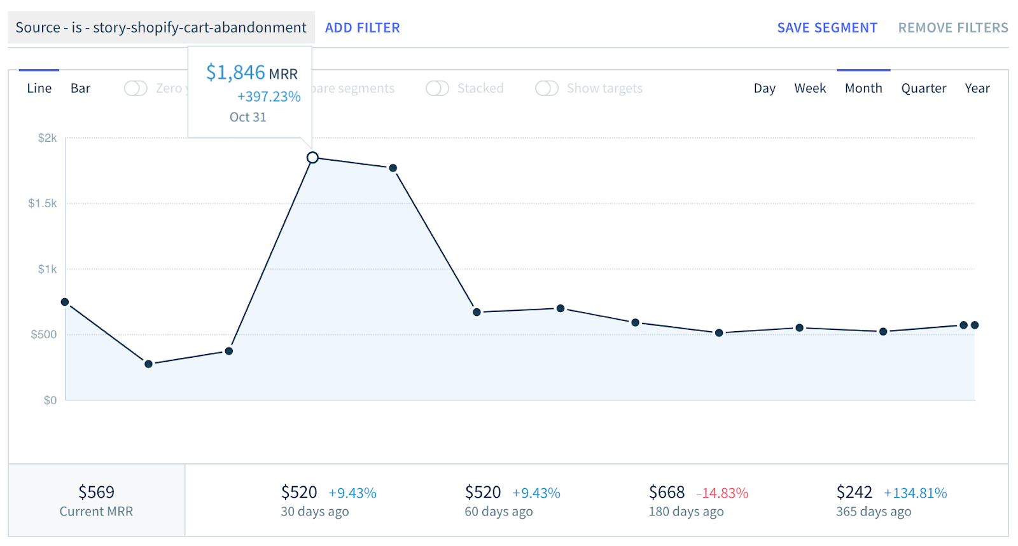
Task: Open the Source story-shopify-cart-abandonment filter
Action: (161, 28)
